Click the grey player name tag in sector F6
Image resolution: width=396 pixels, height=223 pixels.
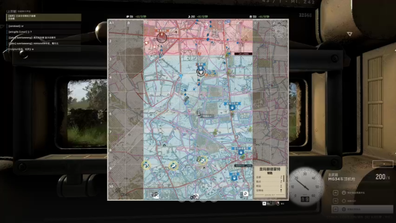tap(207, 116)
